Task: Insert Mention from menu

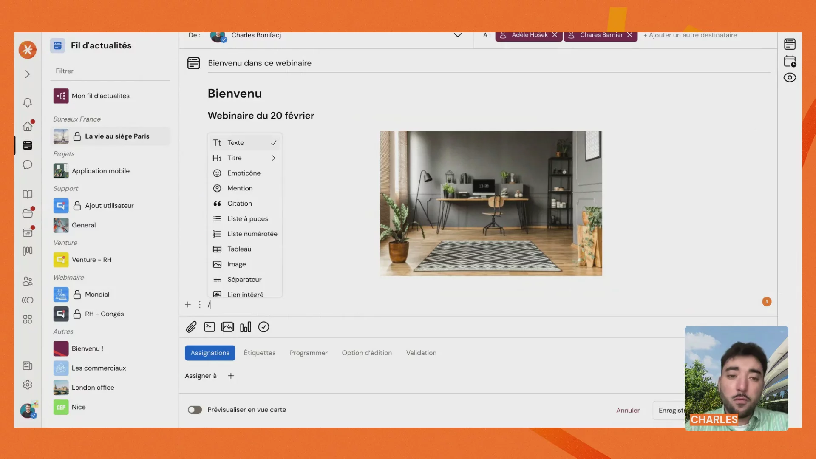Action: pyautogui.click(x=245, y=188)
